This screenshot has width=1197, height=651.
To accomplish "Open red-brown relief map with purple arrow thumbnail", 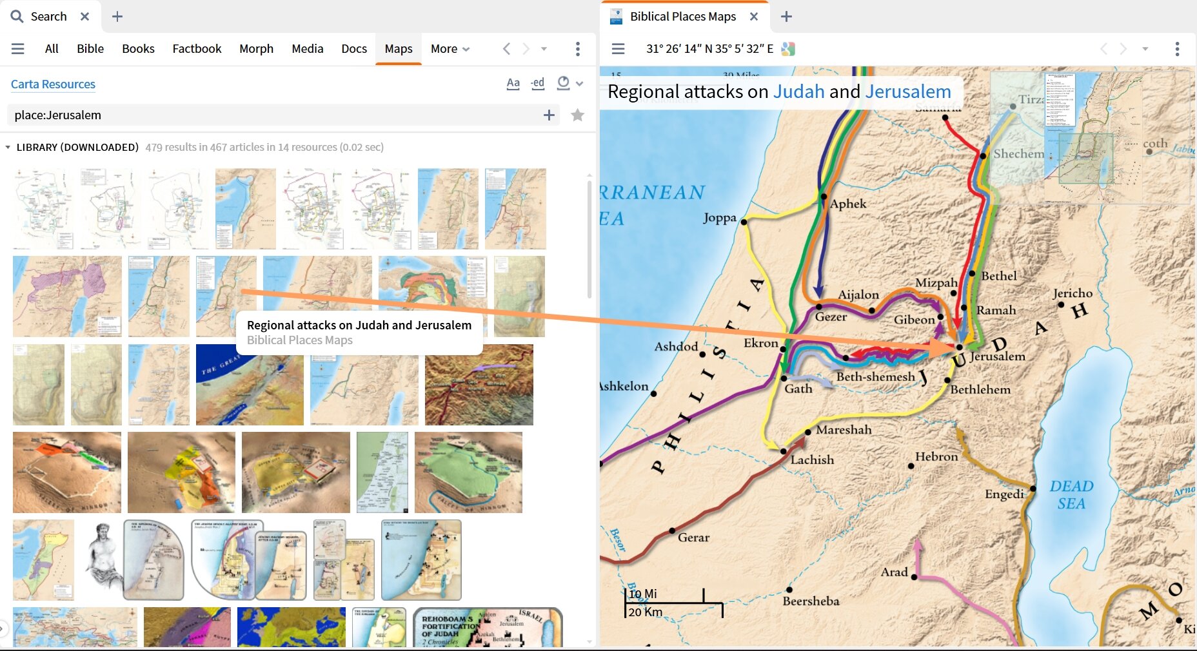I will [479, 384].
